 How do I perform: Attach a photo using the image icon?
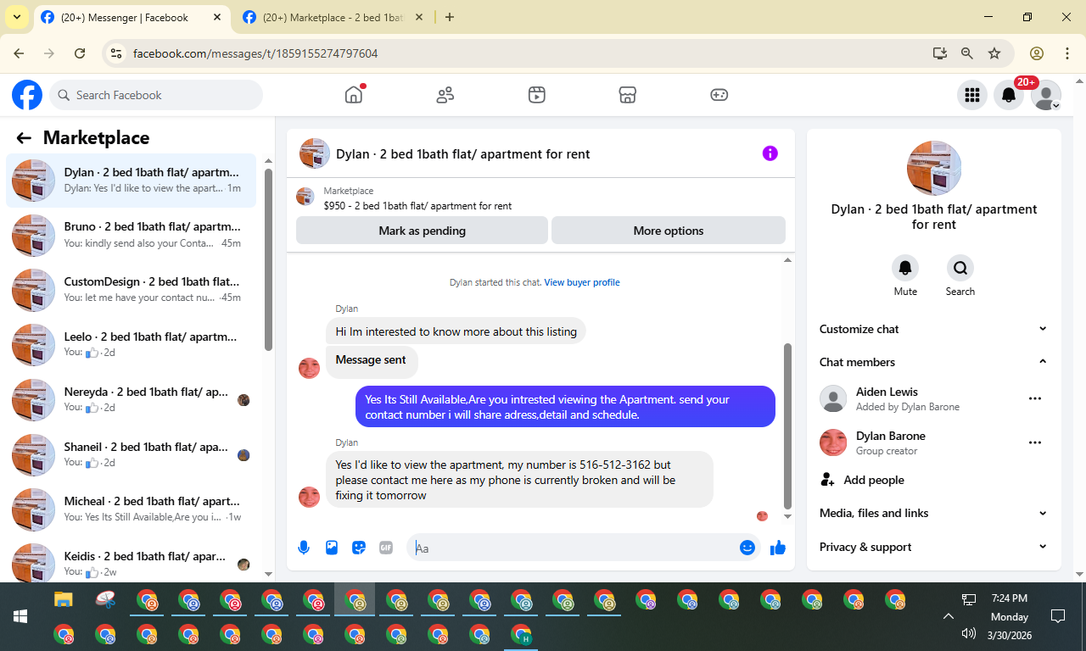(x=332, y=548)
